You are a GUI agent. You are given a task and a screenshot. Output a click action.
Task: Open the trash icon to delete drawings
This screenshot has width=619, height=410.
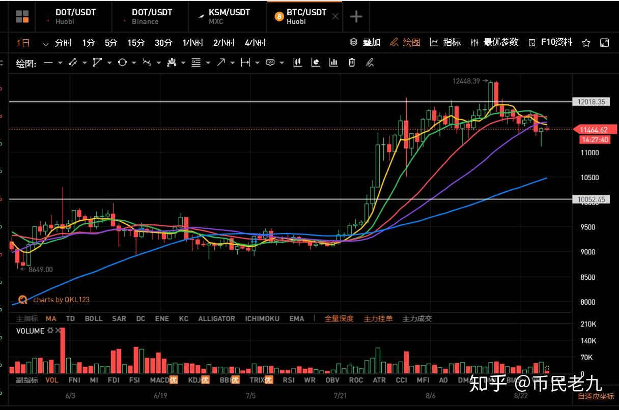point(351,62)
